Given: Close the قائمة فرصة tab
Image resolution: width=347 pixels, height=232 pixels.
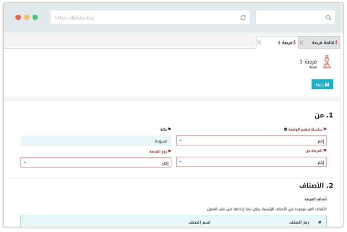Looking at the screenshot, I should pyautogui.click(x=301, y=43).
